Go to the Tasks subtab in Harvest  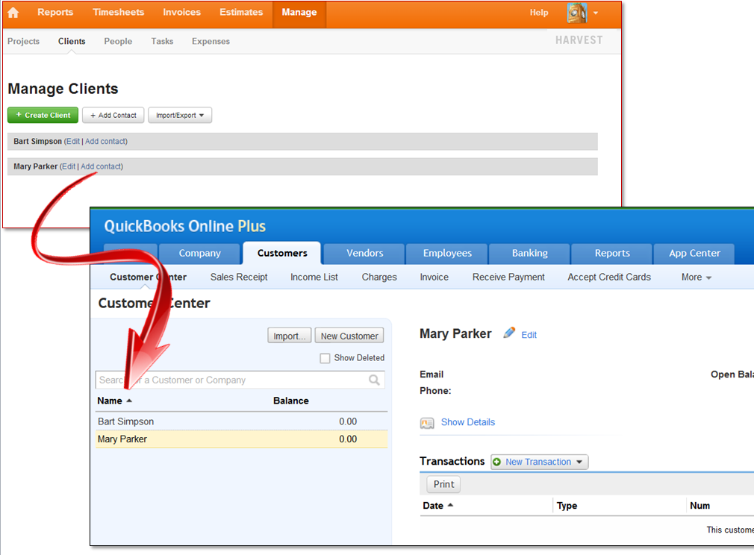tap(162, 41)
